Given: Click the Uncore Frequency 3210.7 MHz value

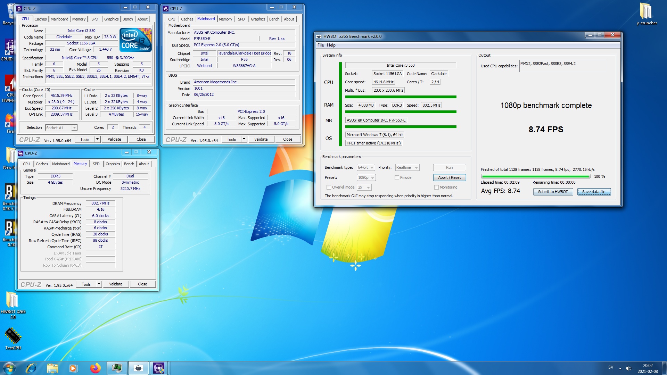Looking at the screenshot, I should (x=130, y=189).
